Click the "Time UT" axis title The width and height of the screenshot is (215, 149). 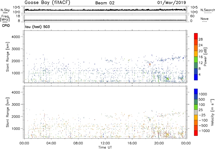tap(105, 147)
